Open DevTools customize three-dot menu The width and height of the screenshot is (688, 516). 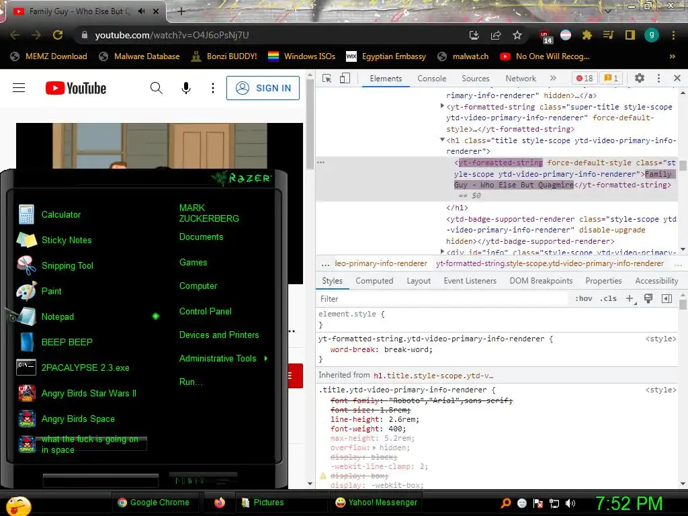(658, 78)
